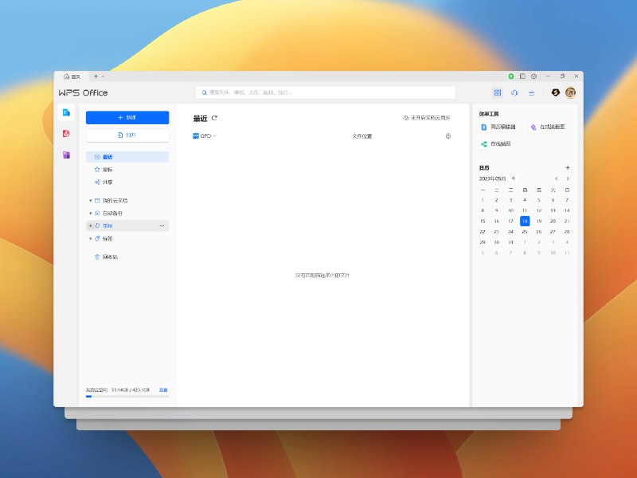Open the file list settings gear icon
Viewport: 637px width, 478px height.
point(449,136)
